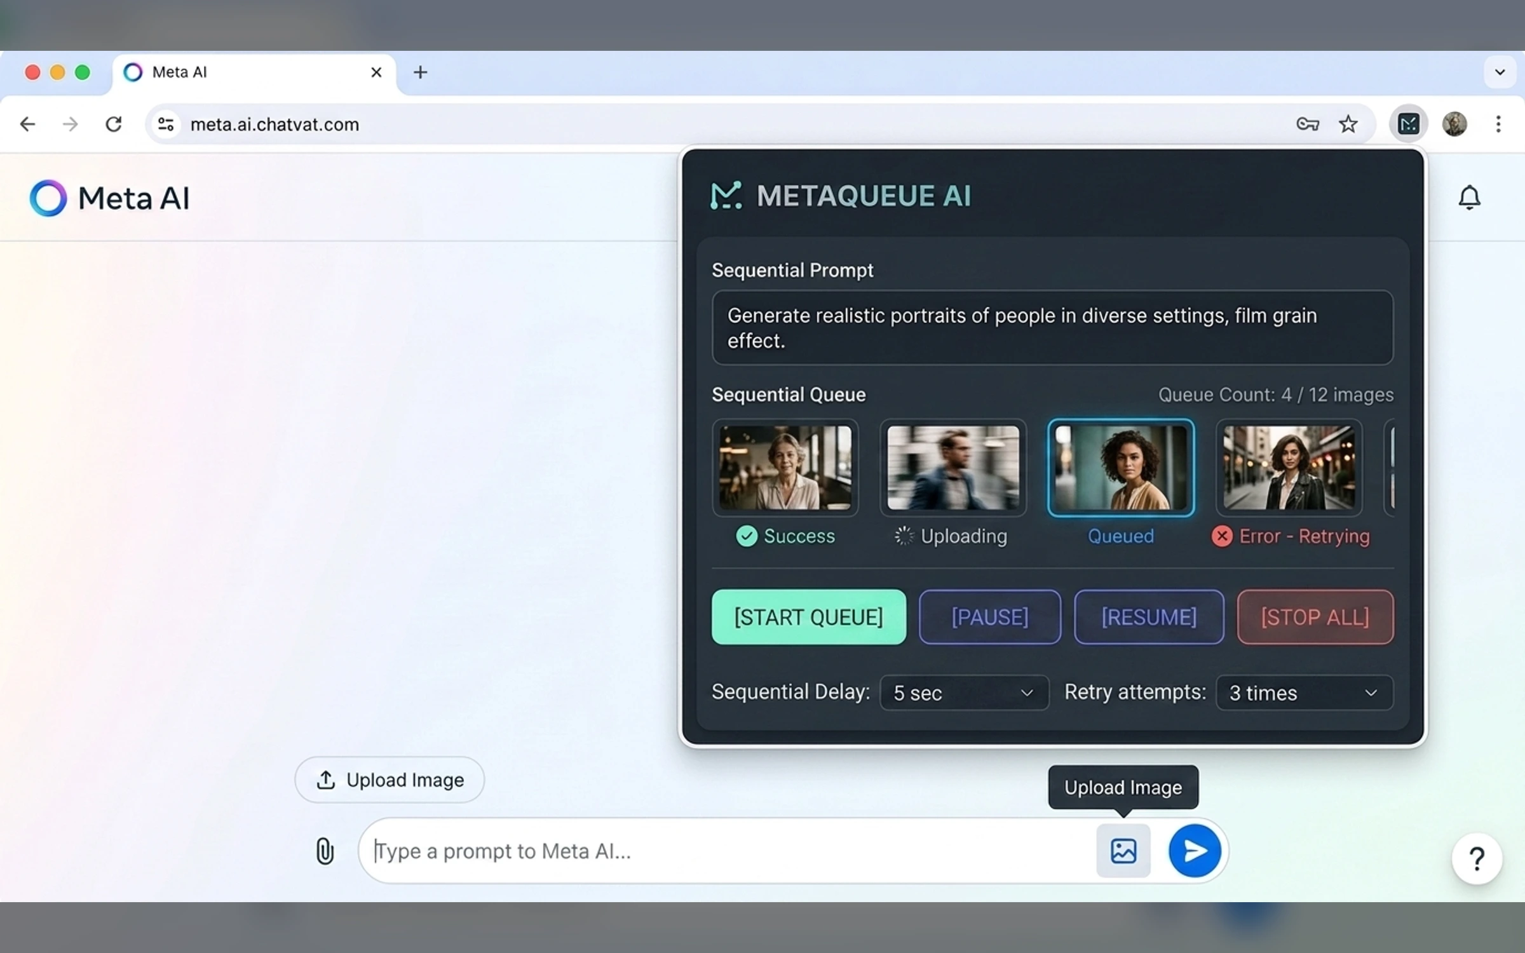Click the Meta AI logo
1525x953 pixels.
[x=110, y=198]
